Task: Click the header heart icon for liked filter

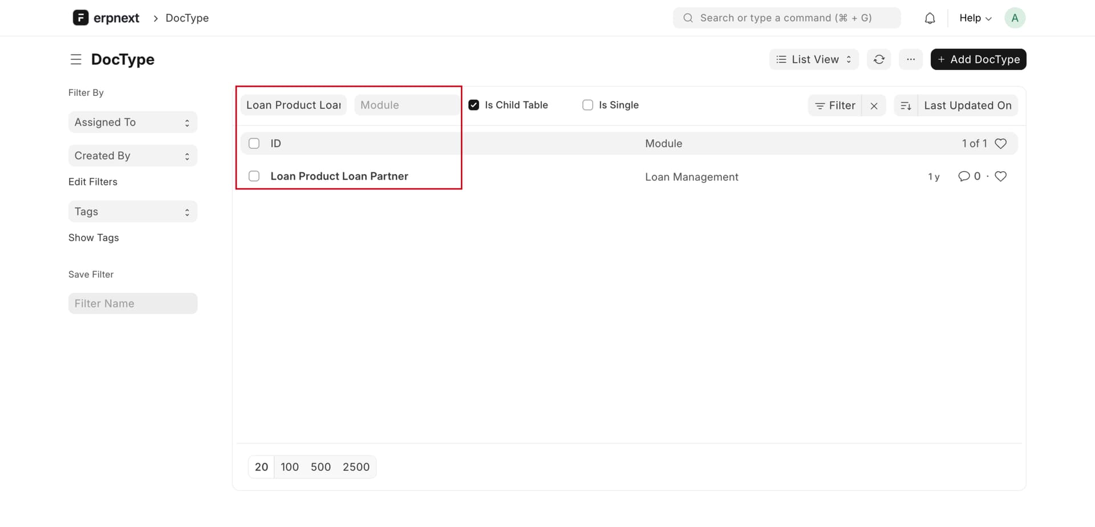Action: (1000, 144)
